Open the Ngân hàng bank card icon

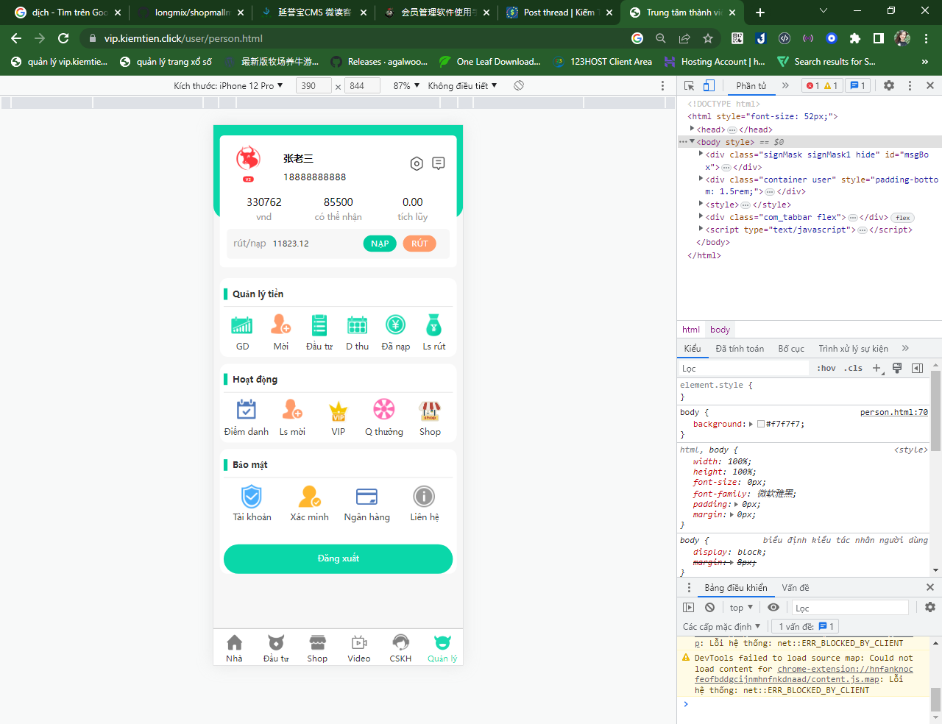click(366, 496)
